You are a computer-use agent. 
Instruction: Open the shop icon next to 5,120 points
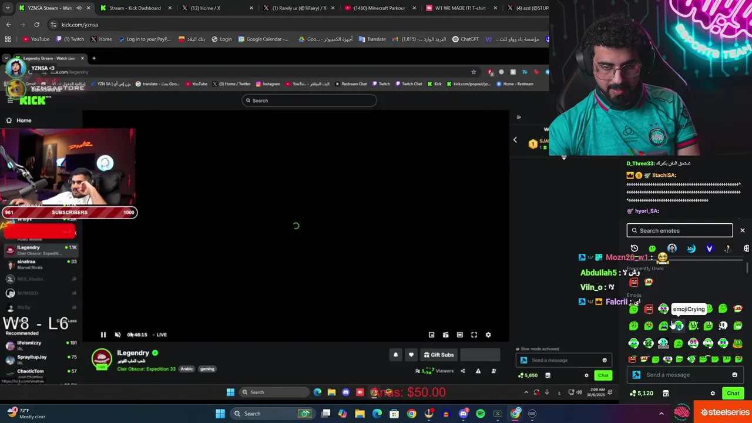(x=666, y=393)
